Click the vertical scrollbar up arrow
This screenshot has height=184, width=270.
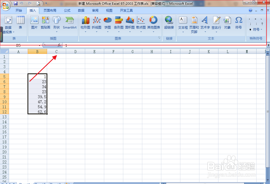[x=268, y=54]
